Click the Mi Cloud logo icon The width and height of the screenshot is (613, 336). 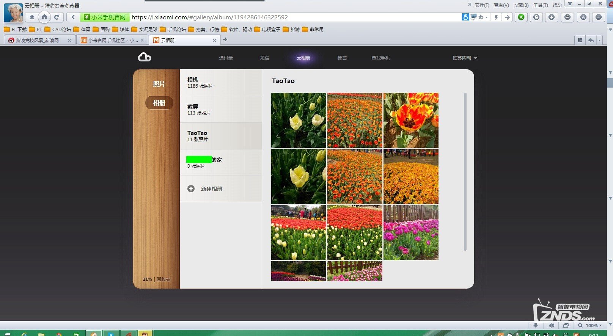pyautogui.click(x=145, y=57)
